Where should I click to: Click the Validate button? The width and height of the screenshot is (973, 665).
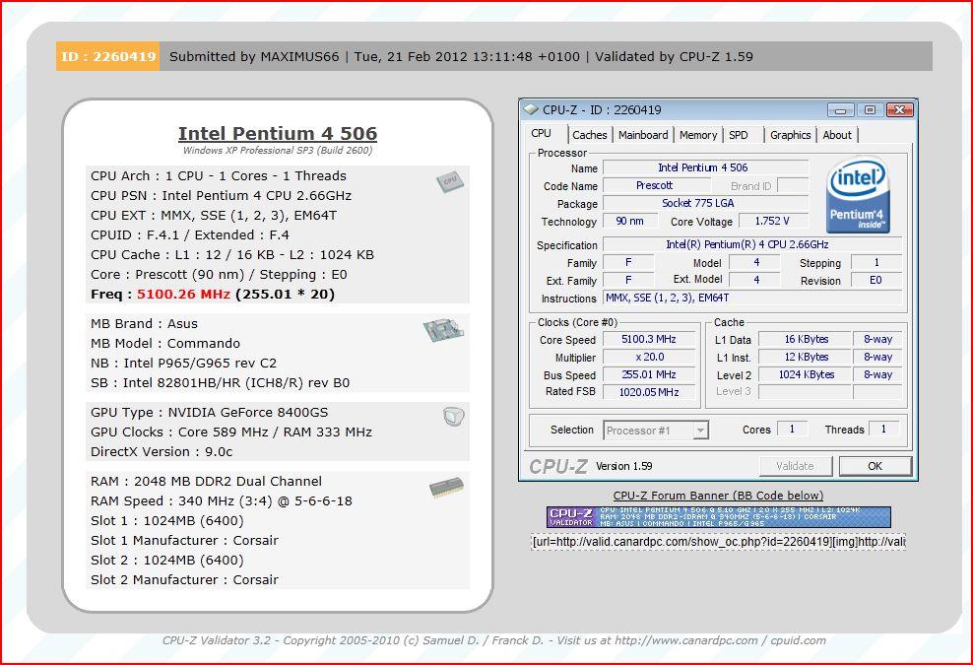point(795,466)
